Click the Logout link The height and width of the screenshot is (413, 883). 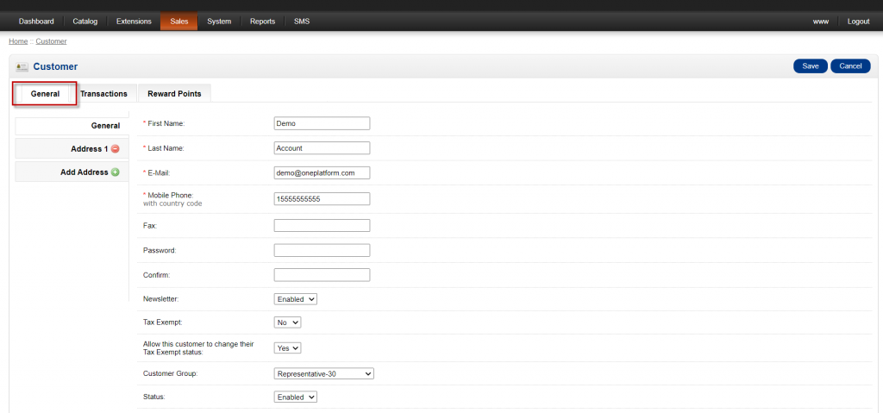pyautogui.click(x=858, y=22)
